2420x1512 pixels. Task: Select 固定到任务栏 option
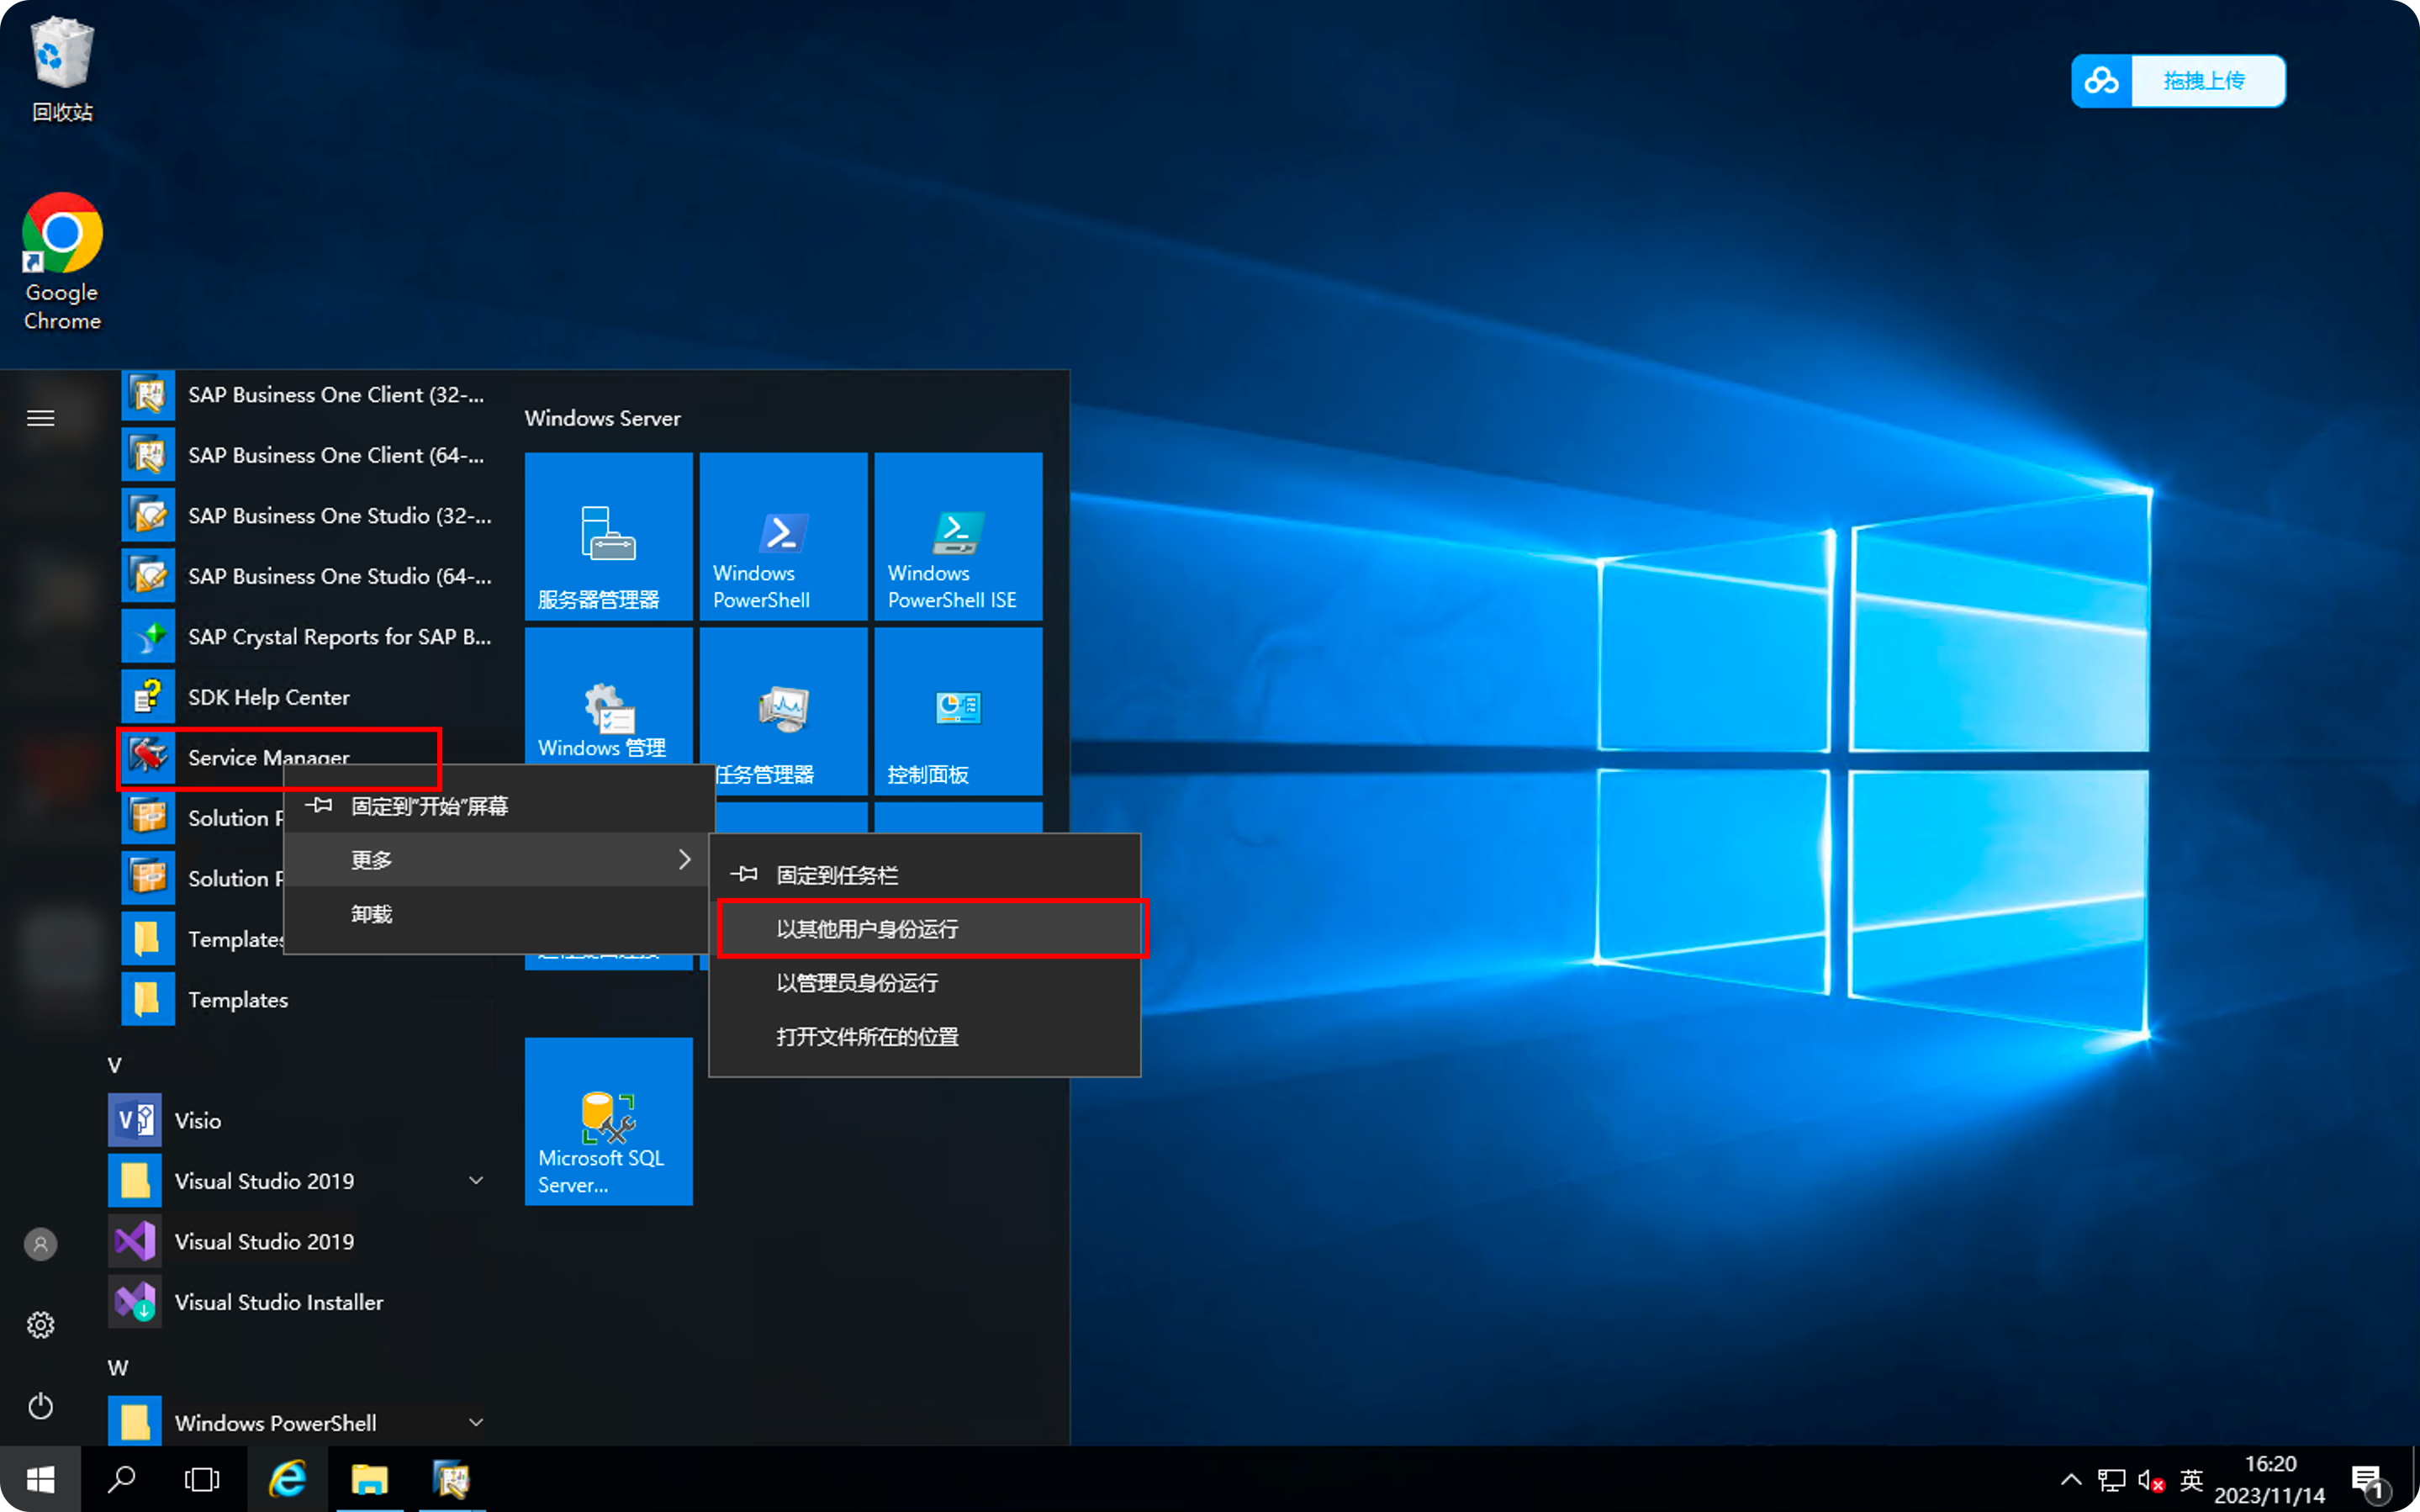[x=925, y=875]
